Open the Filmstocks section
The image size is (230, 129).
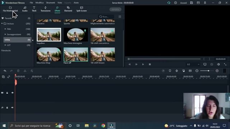(x=6, y=51)
